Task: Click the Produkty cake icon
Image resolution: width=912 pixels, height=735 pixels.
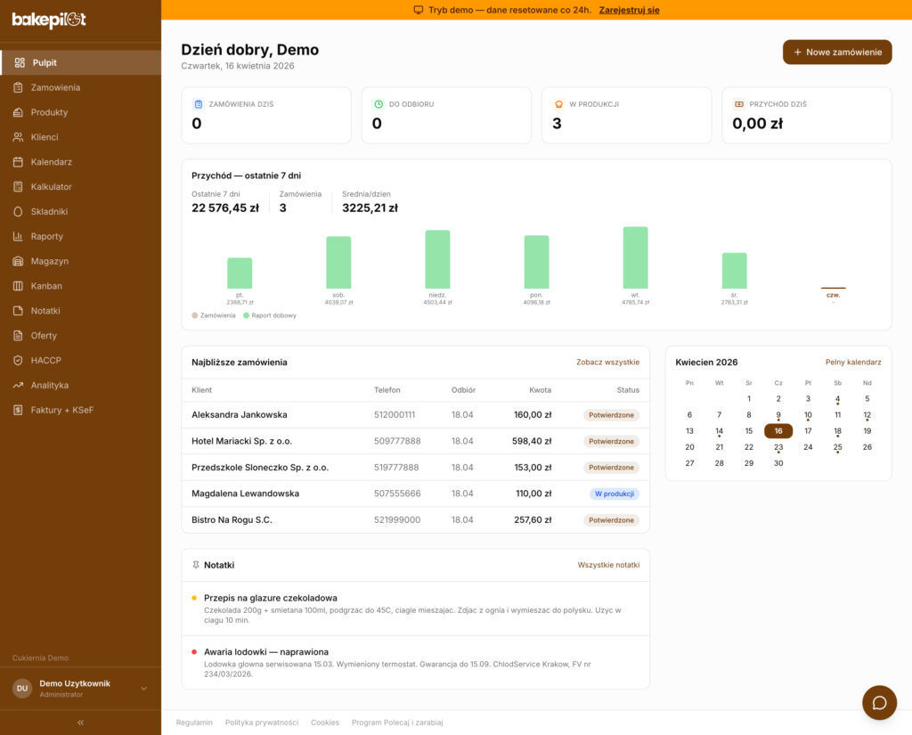Action: click(18, 112)
